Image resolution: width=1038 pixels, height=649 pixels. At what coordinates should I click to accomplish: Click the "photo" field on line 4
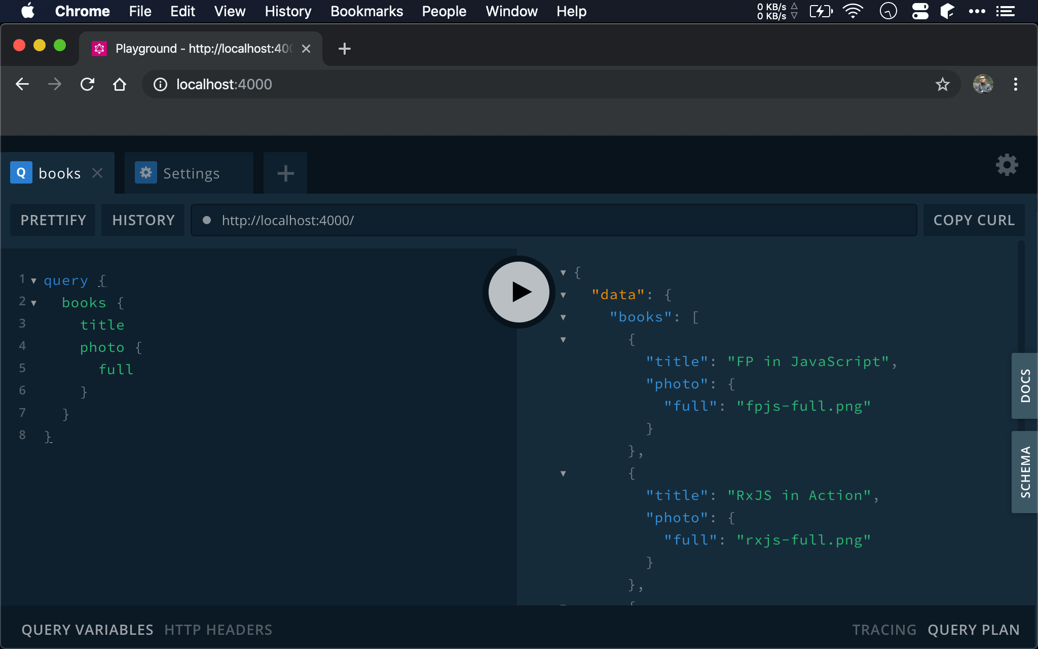click(102, 347)
